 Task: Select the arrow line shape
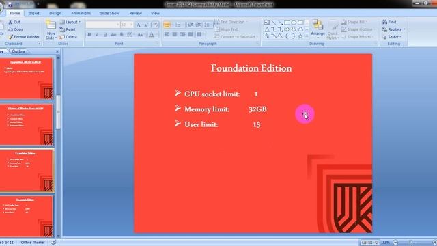(x=281, y=23)
